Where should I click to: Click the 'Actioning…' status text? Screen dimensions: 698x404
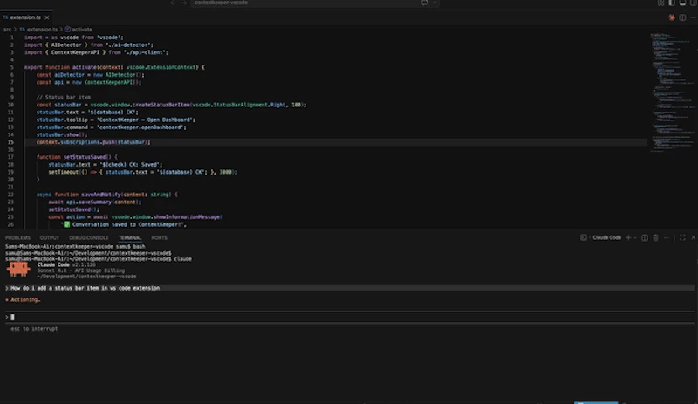tap(25, 300)
